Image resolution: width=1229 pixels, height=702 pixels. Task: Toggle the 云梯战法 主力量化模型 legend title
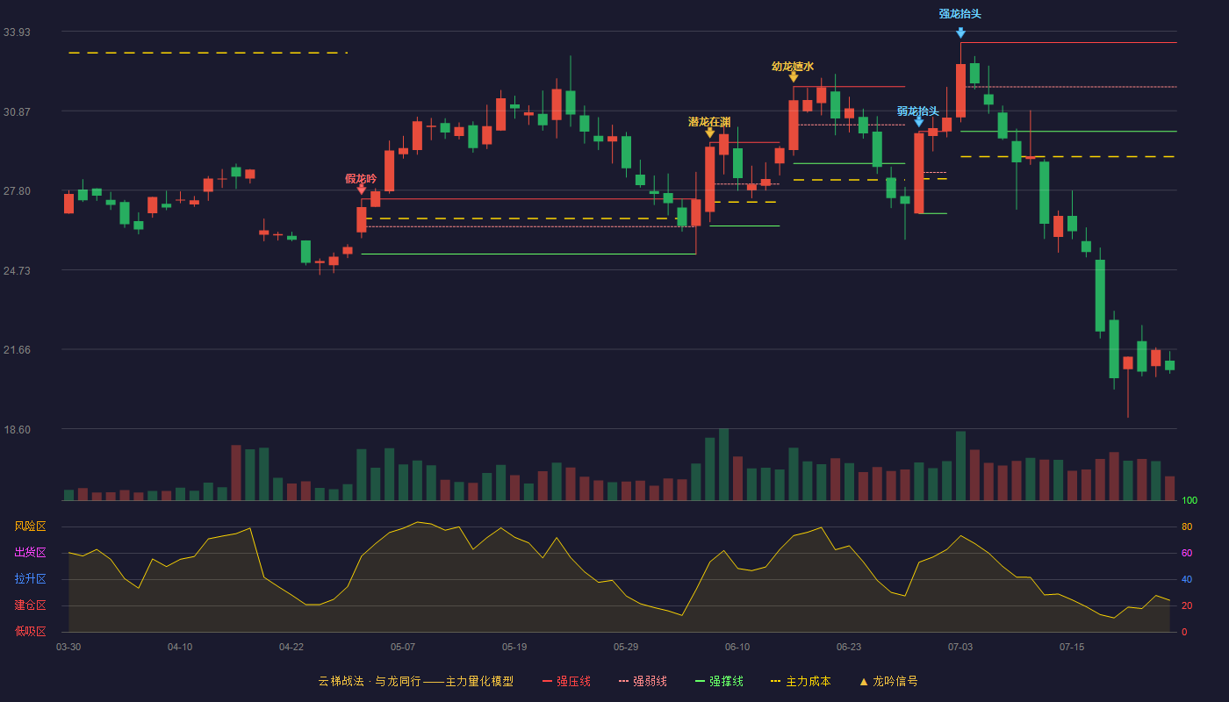pyautogui.click(x=415, y=681)
